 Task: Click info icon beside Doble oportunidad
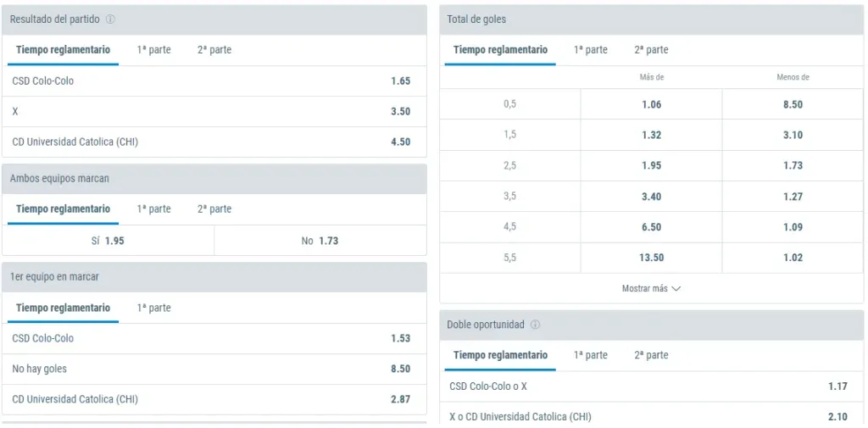(536, 325)
